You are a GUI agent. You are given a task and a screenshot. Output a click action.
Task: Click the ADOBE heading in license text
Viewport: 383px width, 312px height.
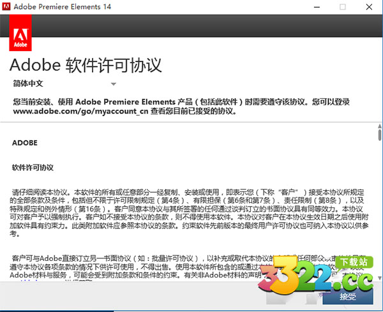tap(25, 143)
